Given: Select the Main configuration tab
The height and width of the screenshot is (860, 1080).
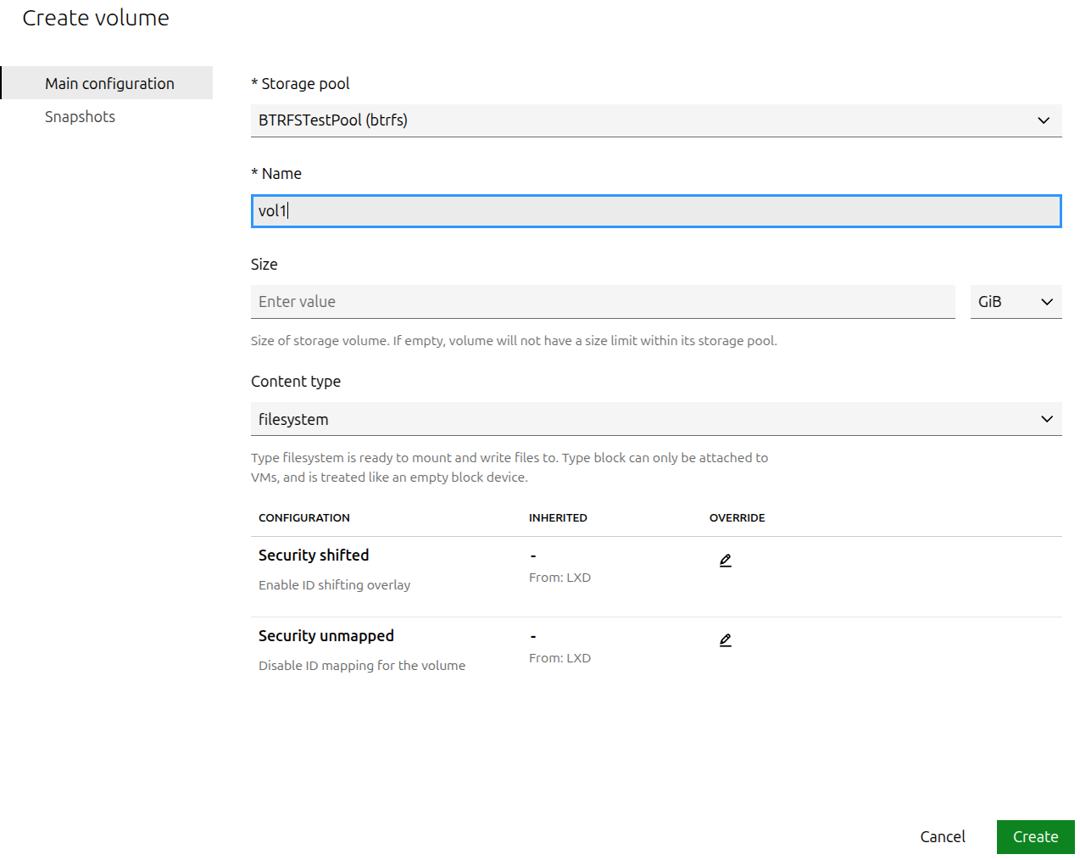Looking at the screenshot, I should (x=109, y=83).
